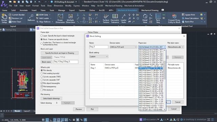Open the File menu
Viewport: 217px width, 122px height.
coord(11,6)
